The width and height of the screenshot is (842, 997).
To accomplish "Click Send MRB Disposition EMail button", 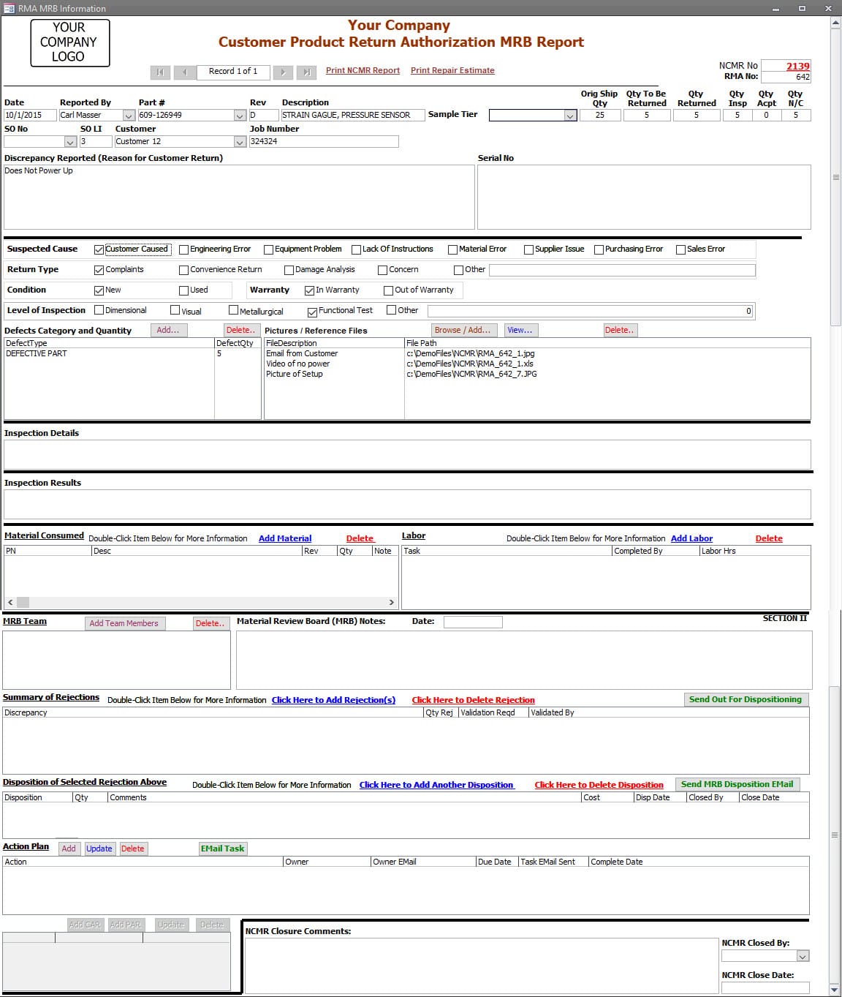I will click(x=737, y=784).
